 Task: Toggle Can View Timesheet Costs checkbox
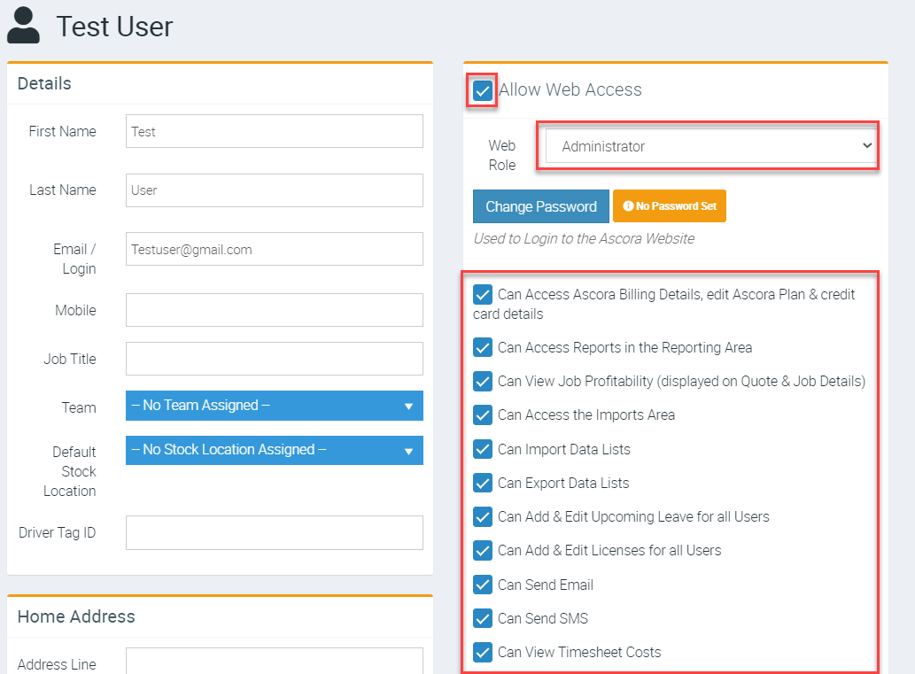[x=483, y=652]
